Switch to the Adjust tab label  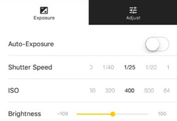pyautogui.click(x=133, y=18)
